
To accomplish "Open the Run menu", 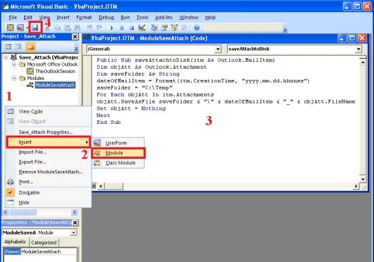I will tap(125, 17).
